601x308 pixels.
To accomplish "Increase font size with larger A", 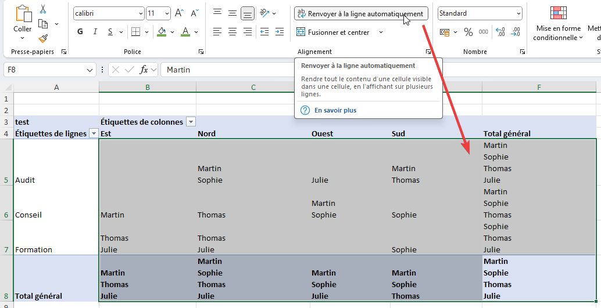I will pyautogui.click(x=179, y=13).
